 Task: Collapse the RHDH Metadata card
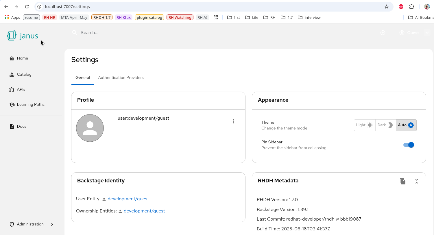coord(417,181)
